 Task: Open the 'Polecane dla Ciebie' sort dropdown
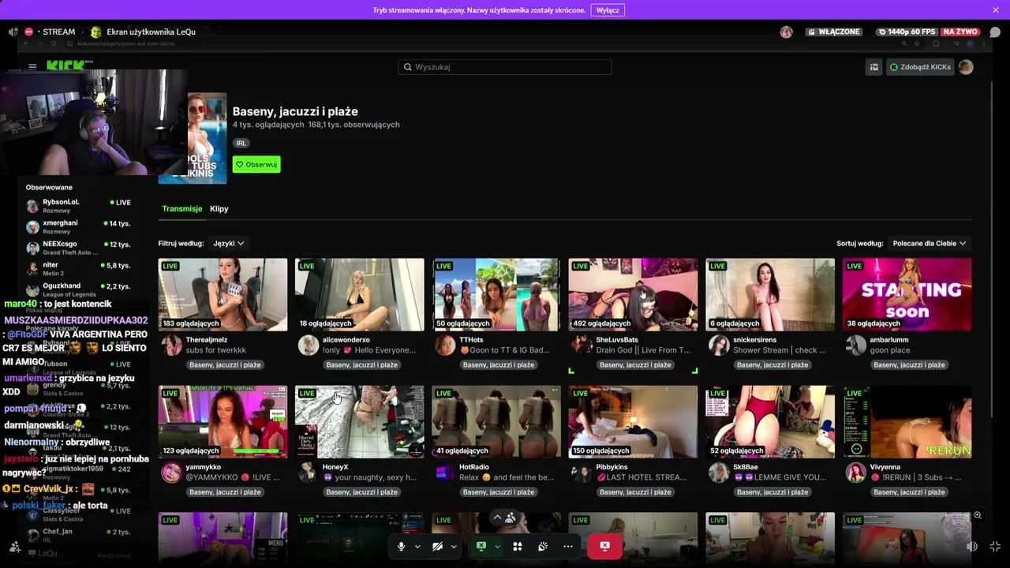point(930,244)
